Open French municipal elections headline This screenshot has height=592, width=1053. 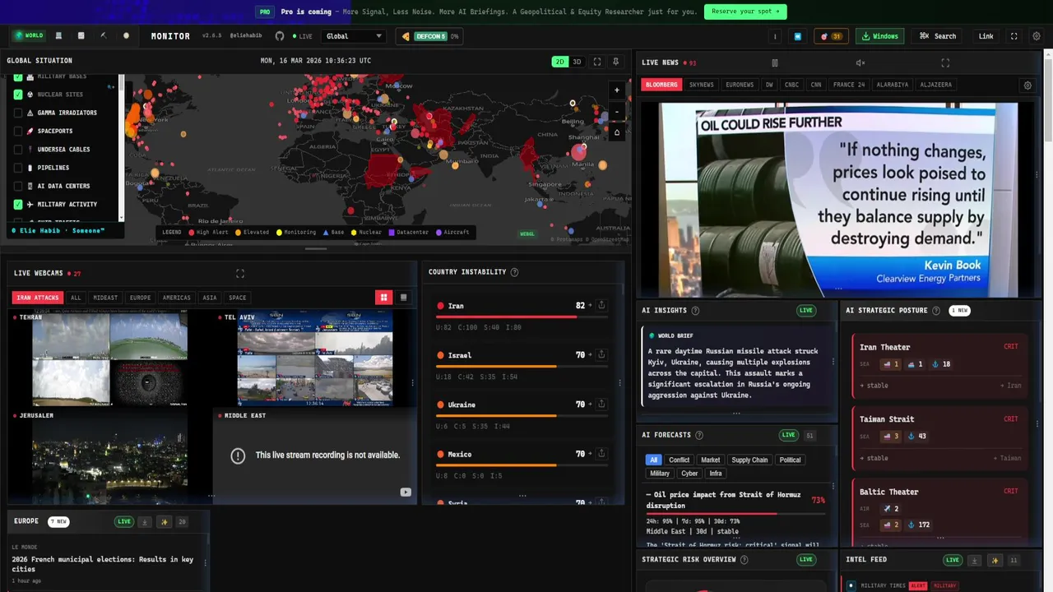tap(102, 564)
